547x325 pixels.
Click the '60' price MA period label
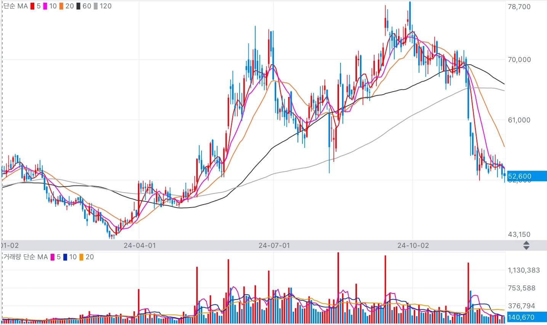click(x=87, y=6)
